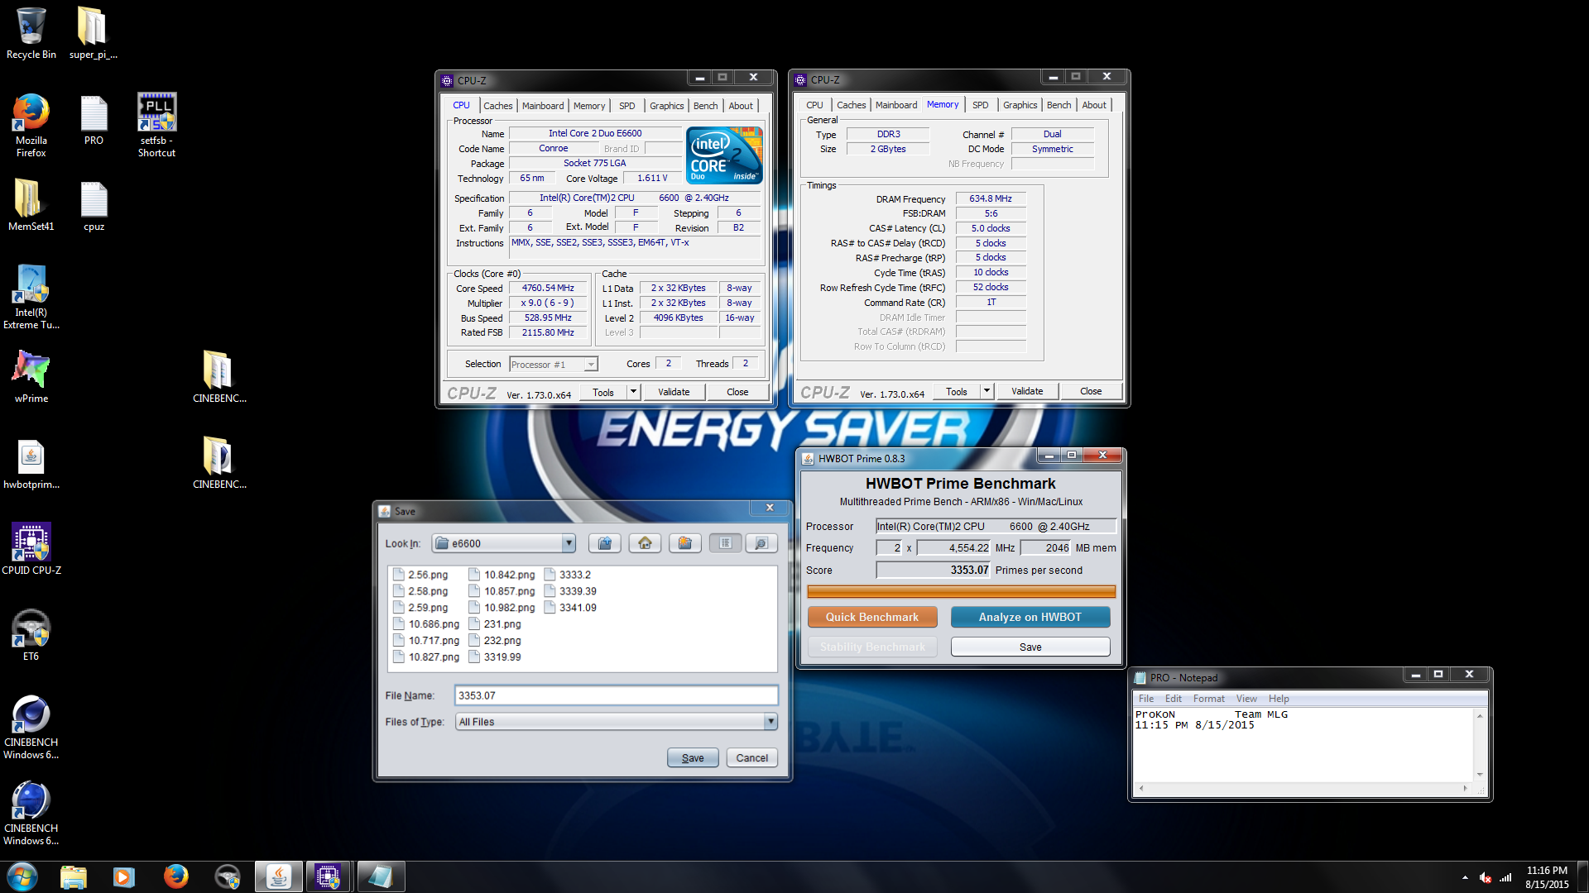Open the Recycle Bin desktop icon
The width and height of the screenshot is (1589, 893).
[31, 33]
